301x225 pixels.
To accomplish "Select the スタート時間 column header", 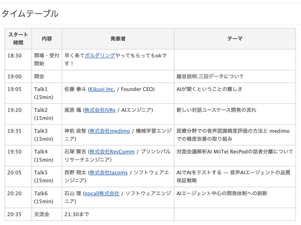I will click(x=18, y=38).
